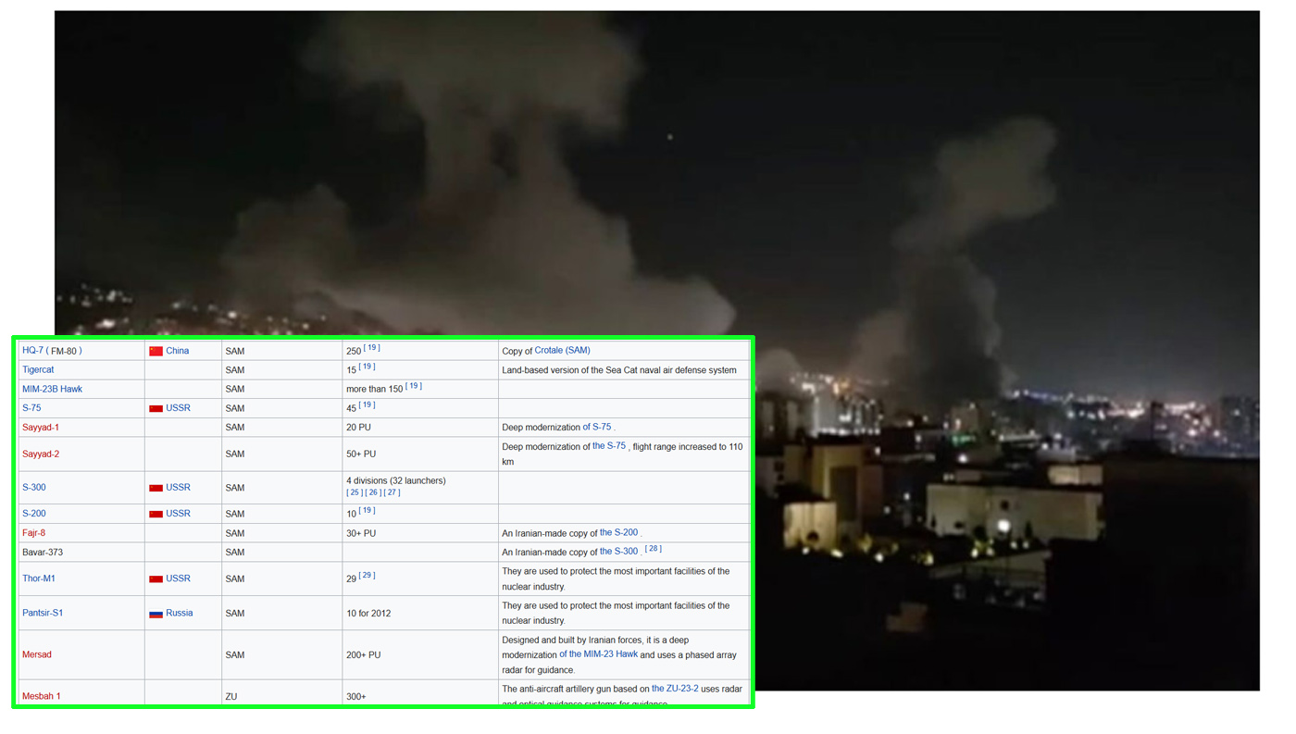Open the red Mersad link
The image size is (1296, 734).
point(37,654)
